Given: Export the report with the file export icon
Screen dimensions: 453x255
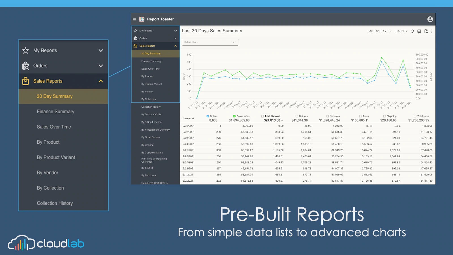Looking at the screenshot, I should [x=426, y=31].
